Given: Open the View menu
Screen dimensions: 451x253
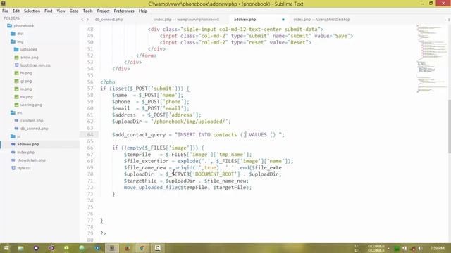Looking at the screenshot, I should [61, 11].
